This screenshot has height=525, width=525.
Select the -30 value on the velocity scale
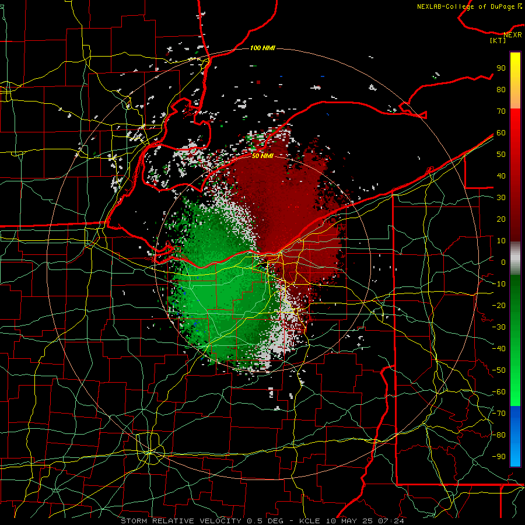tap(499, 327)
